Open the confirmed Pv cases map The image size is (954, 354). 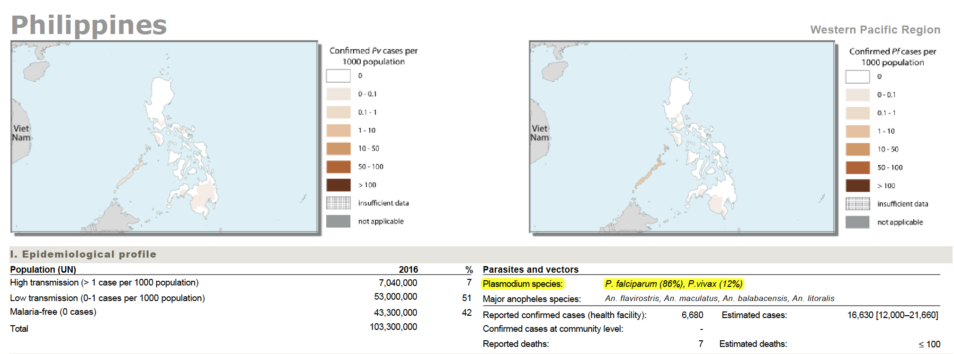[x=164, y=137]
